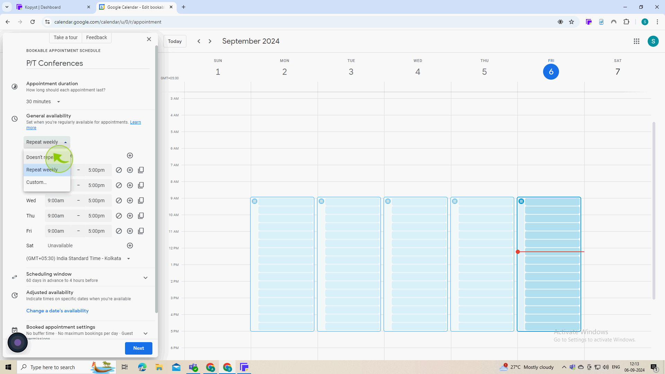
Task: Go to next week arrow
Action: [210, 41]
